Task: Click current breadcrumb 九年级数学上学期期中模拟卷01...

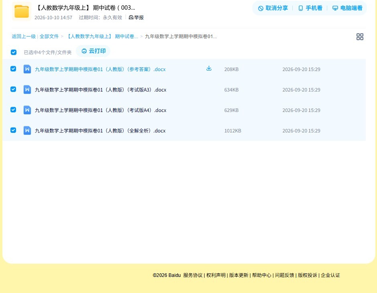Action: (181, 37)
